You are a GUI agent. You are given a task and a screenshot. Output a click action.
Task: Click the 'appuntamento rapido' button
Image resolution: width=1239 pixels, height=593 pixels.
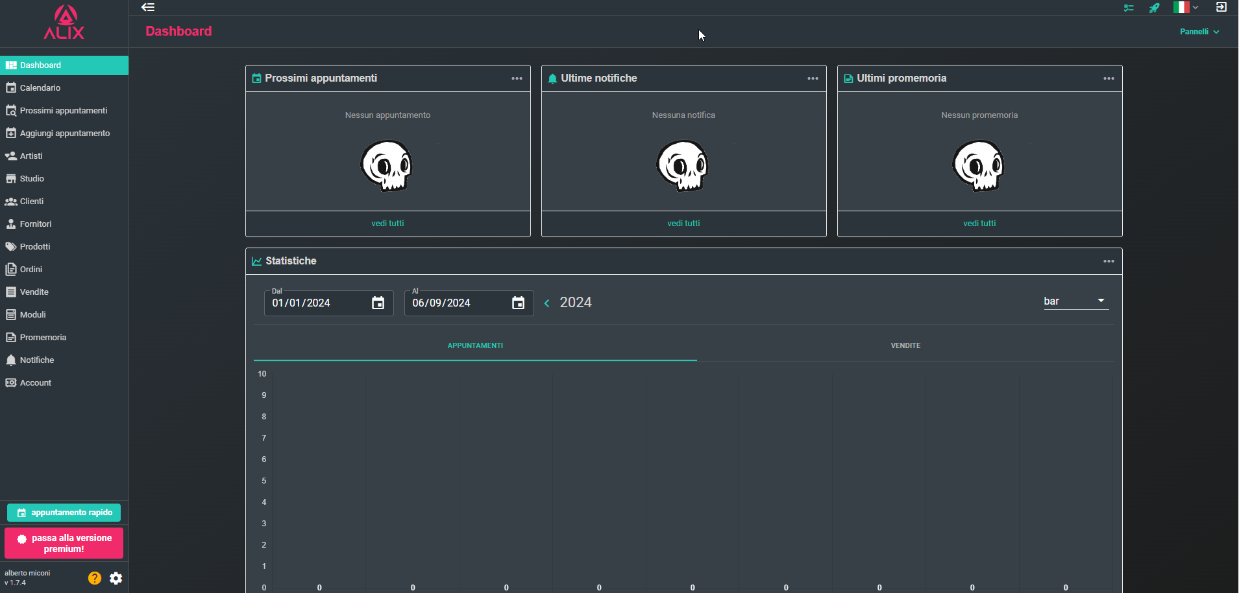point(64,513)
